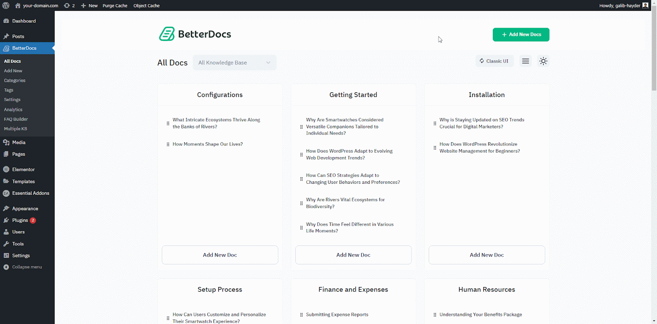Open Users in the admin sidebar
Viewport: 657px width, 324px height.
pos(27,232)
